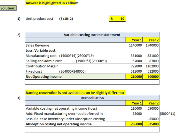
Task: Select 'Contribution Margin' row label
Action: (x=42, y=66)
